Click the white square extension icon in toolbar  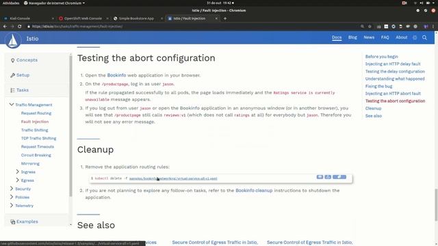coord(386,26)
